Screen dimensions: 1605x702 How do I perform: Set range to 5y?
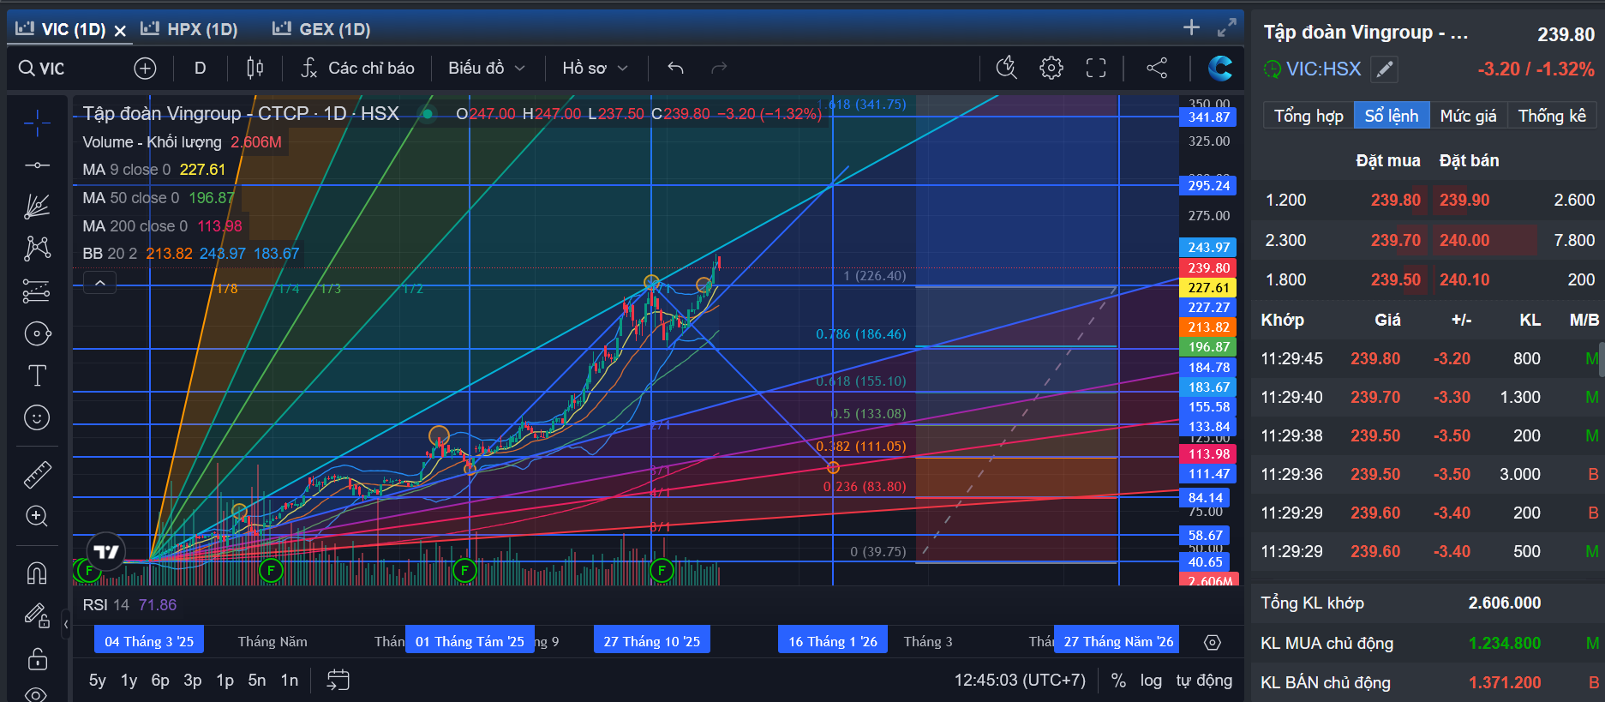98,681
